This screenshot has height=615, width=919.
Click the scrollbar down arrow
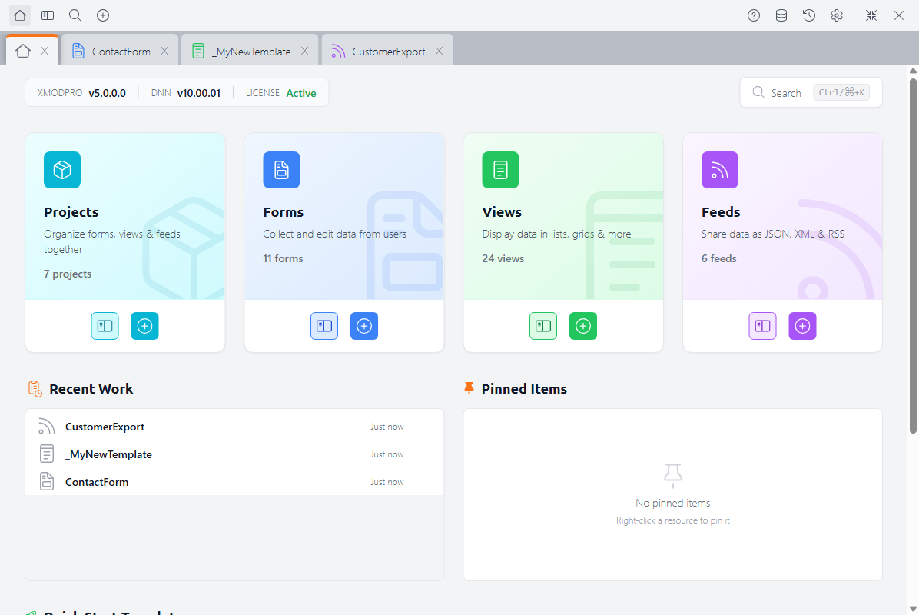(913, 609)
